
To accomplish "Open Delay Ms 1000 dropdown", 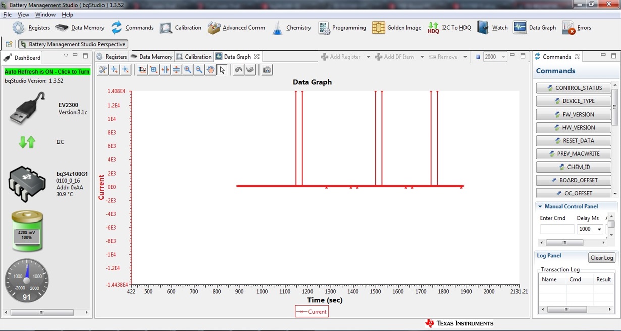I will pyautogui.click(x=599, y=229).
